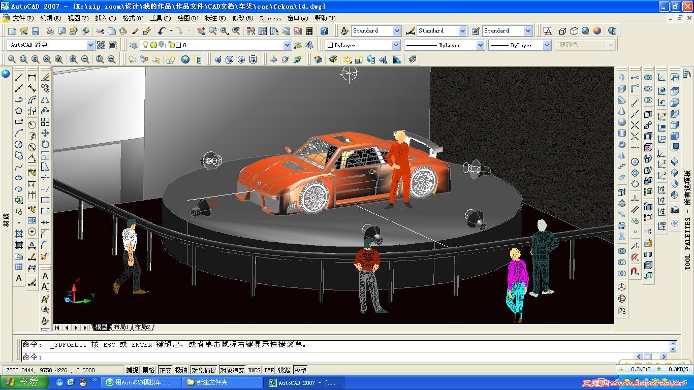Open the 文件(F) menu
This screenshot has width=694, height=390.
(x=24, y=18)
